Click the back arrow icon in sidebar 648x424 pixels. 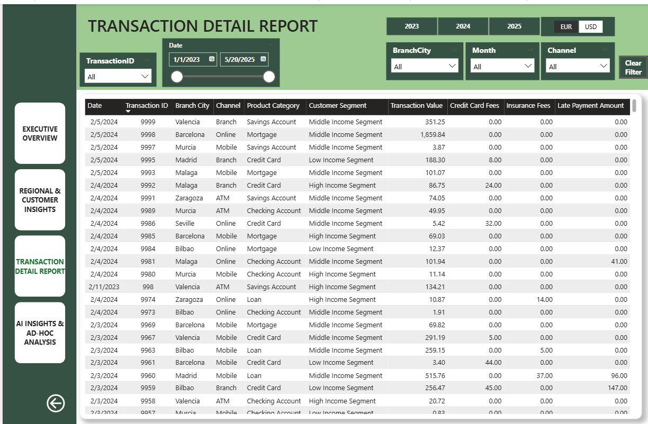coord(56,403)
